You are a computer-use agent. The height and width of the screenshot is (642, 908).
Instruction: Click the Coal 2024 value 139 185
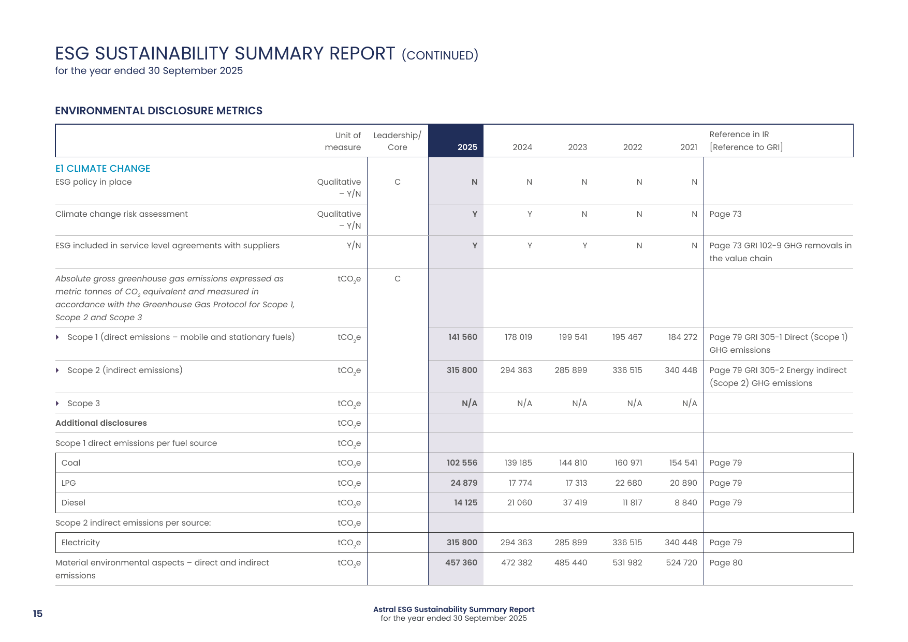[x=518, y=463]
